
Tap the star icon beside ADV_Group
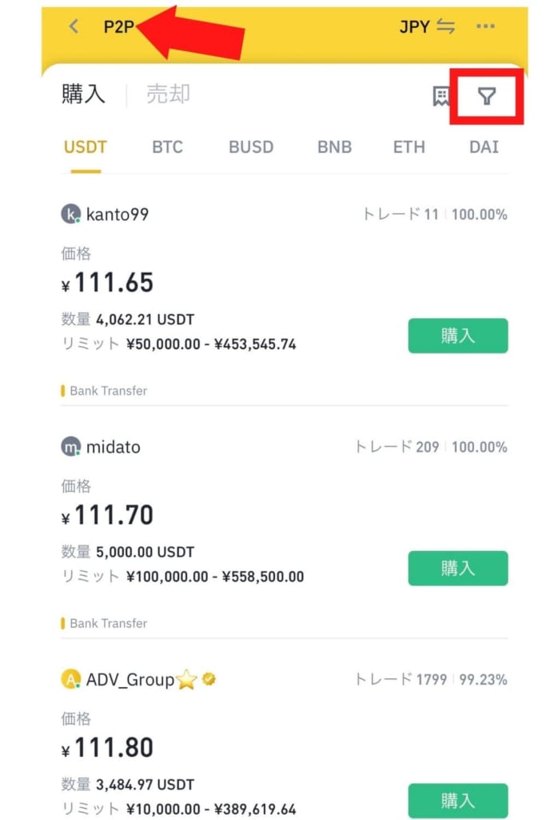(187, 679)
